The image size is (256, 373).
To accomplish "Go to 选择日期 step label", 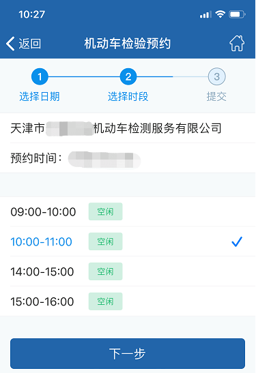I will pos(40,97).
